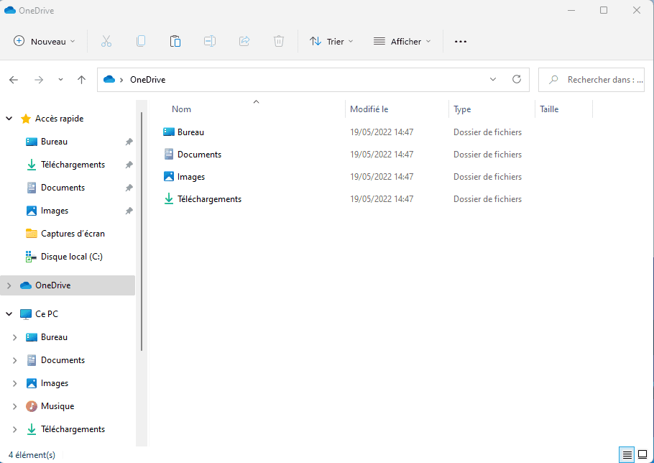Open the three-dots more options menu
Image resolution: width=654 pixels, height=463 pixels.
(x=461, y=42)
